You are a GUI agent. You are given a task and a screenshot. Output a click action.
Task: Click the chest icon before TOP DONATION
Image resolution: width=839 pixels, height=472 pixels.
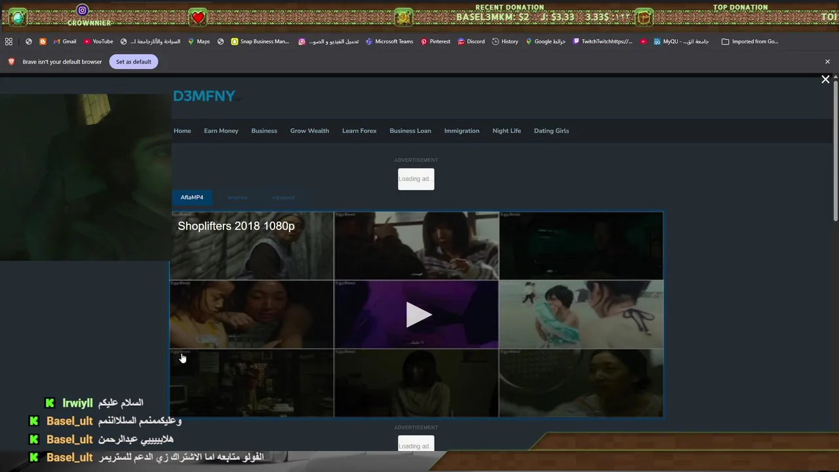coord(644,18)
